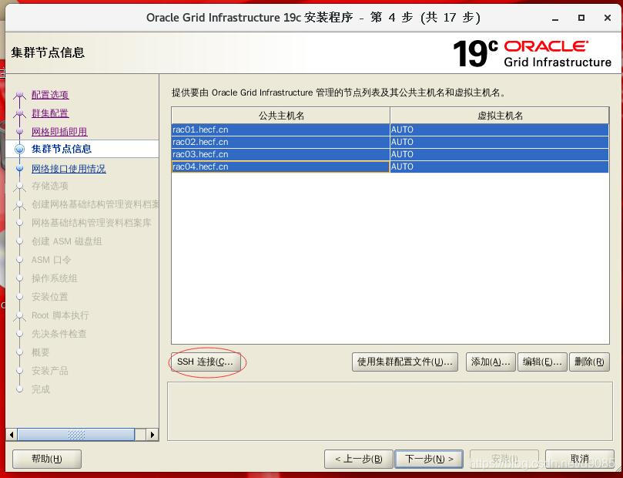Click 使用集群配置文件(U)... button
The height and width of the screenshot is (478, 623).
404,362
